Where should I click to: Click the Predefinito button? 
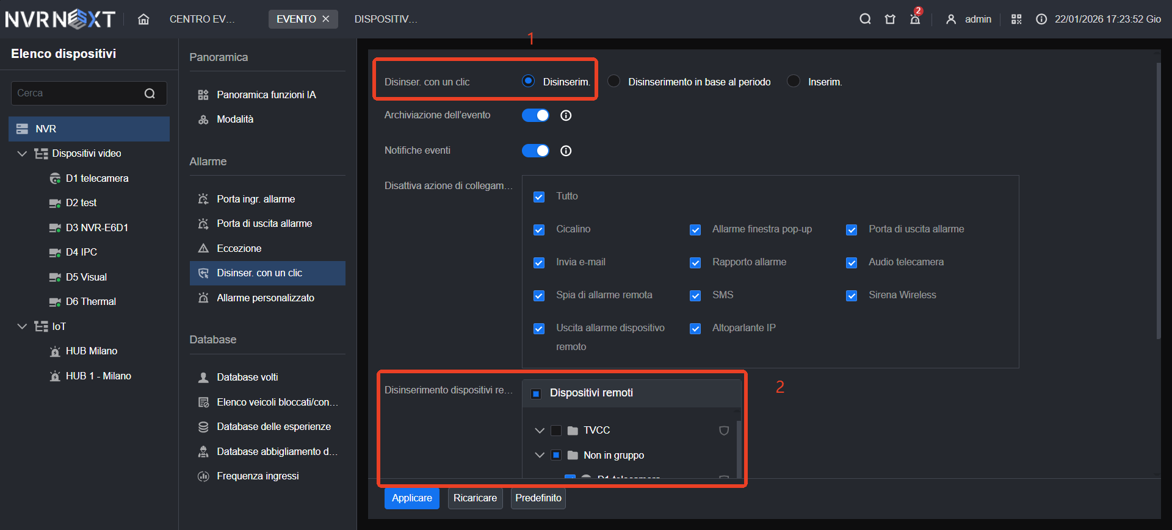[538, 498]
